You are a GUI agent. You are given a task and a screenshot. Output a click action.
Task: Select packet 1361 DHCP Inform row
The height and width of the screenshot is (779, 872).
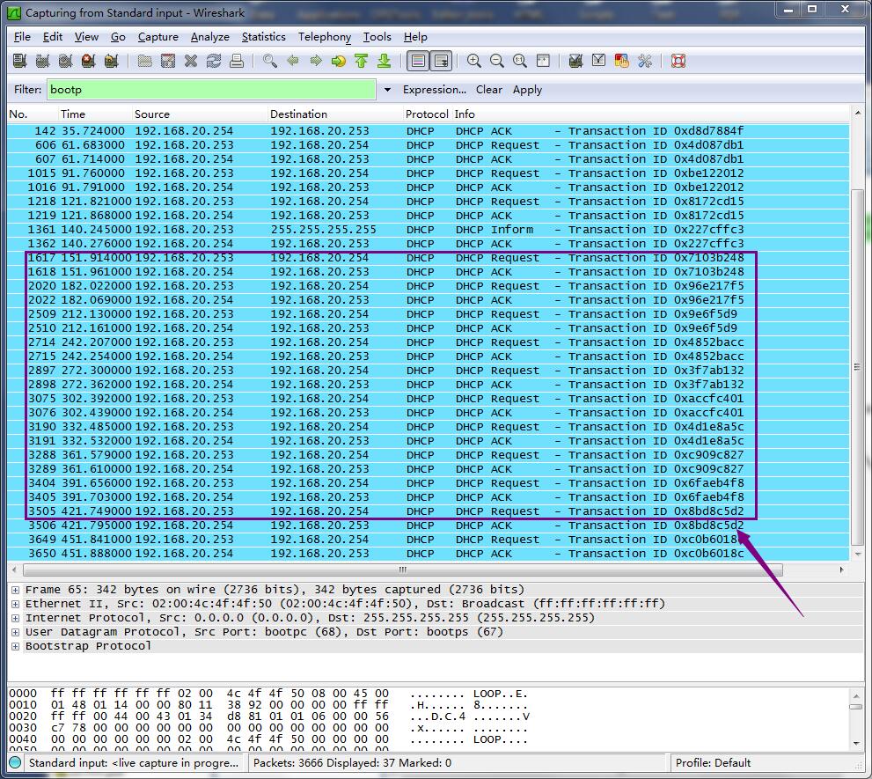point(429,230)
